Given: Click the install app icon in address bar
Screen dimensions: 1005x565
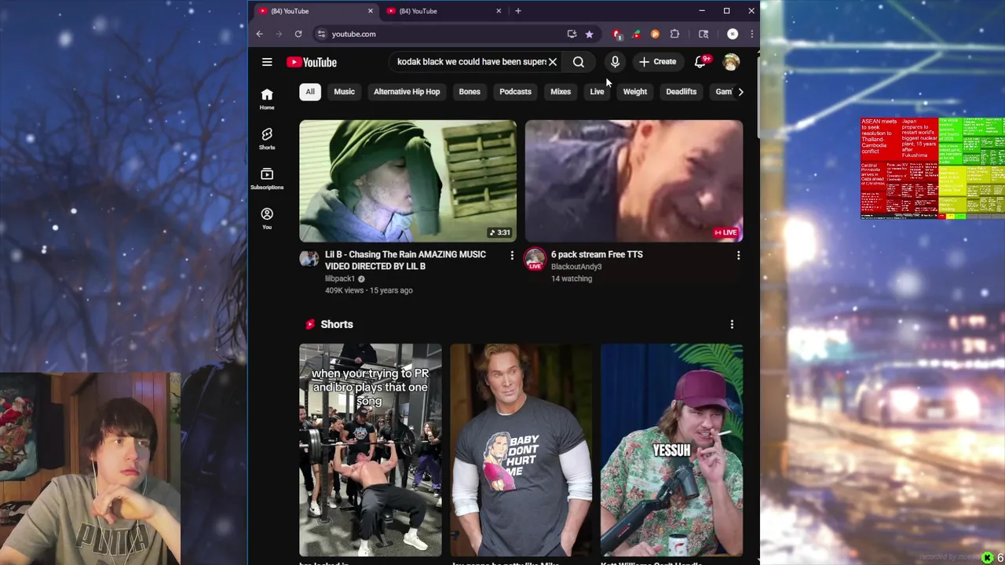Looking at the screenshot, I should point(572,34).
